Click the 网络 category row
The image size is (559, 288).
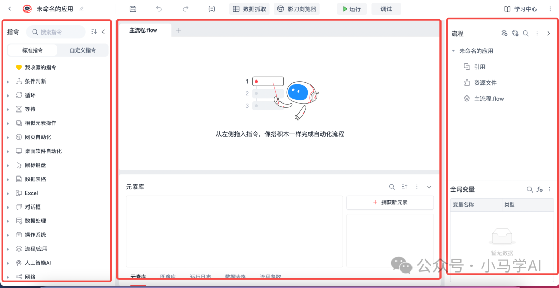(57, 277)
